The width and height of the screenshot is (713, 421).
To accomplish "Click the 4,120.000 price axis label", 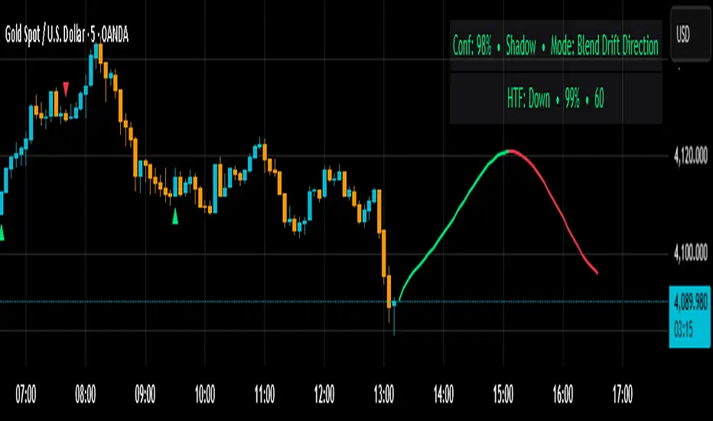I will (x=690, y=156).
